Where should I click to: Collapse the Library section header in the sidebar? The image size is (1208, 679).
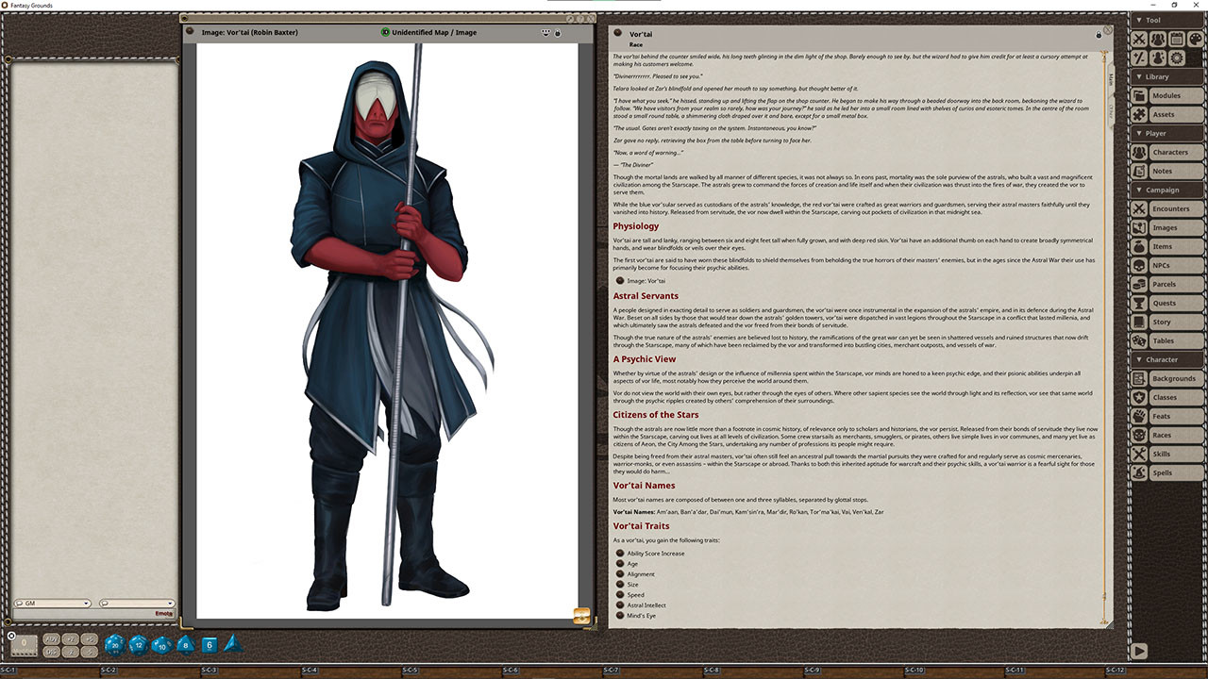click(1151, 76)
